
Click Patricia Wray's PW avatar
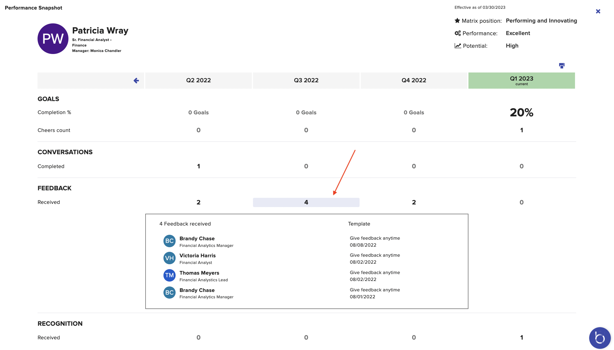pyautogui.click(x=53, y=39)
